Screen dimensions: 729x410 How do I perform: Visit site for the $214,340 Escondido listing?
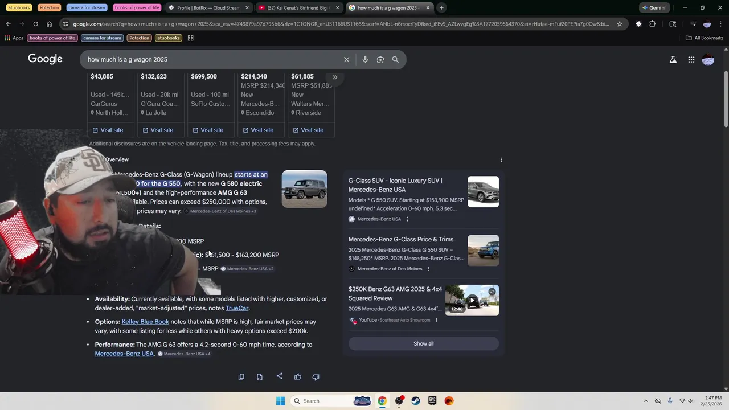click(x=258, y=130)
